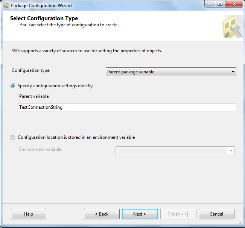Click the 'Parent variable:' label text

[34, 96]
